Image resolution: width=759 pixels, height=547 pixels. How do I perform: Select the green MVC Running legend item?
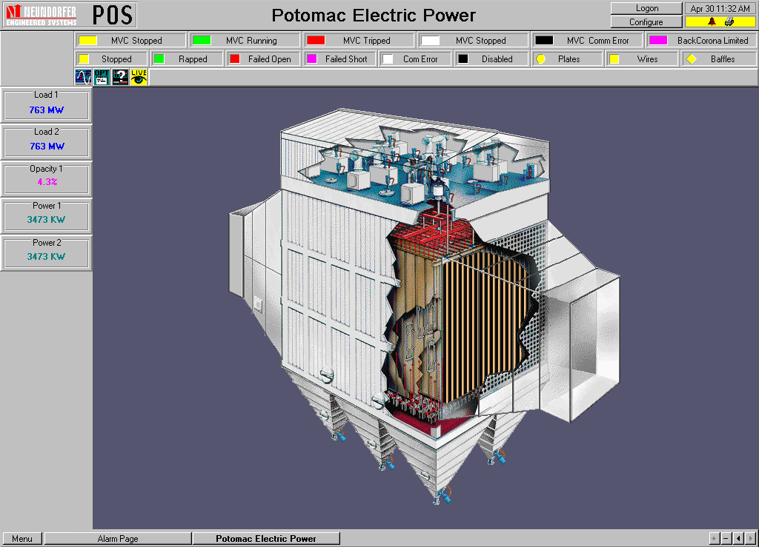coord(245,41)
